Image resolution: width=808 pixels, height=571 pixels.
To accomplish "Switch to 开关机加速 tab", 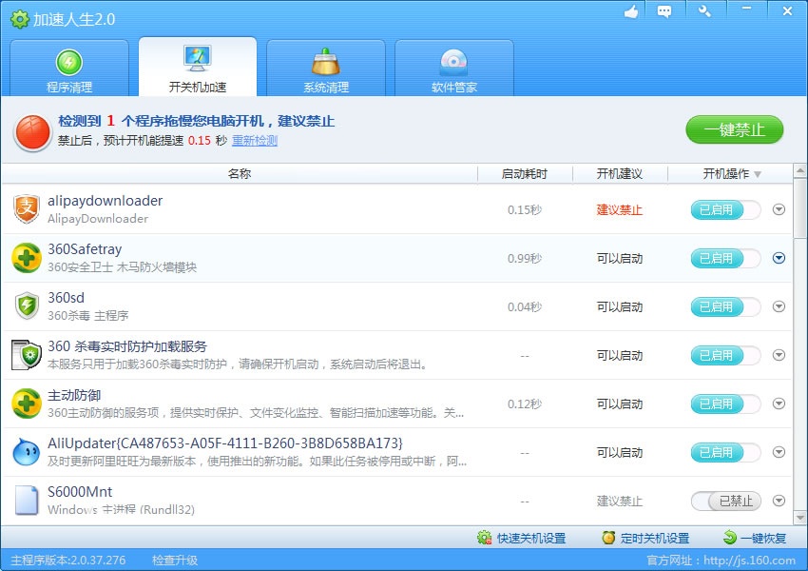I will tap(198, 67).
